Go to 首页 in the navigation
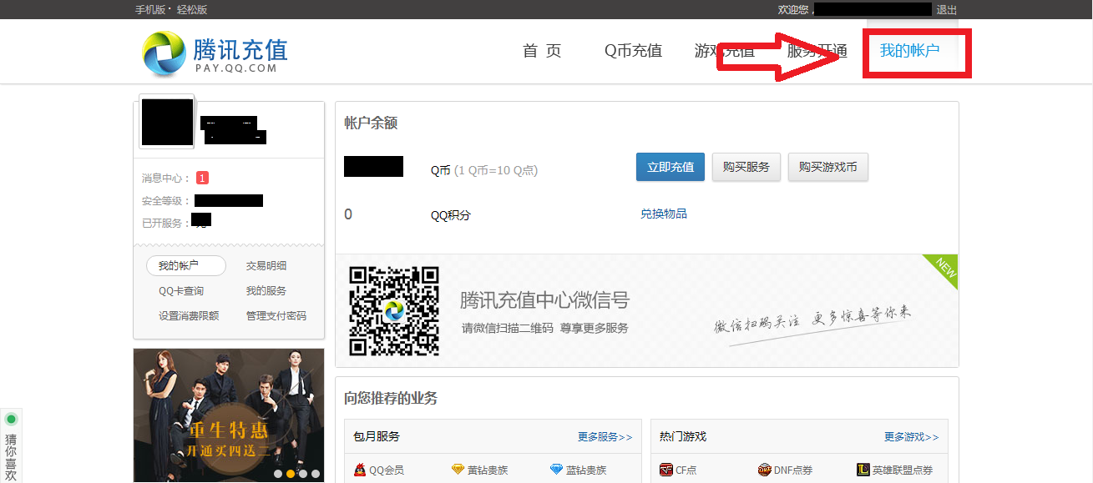The image size is (1093, 483). coord(542,51)
